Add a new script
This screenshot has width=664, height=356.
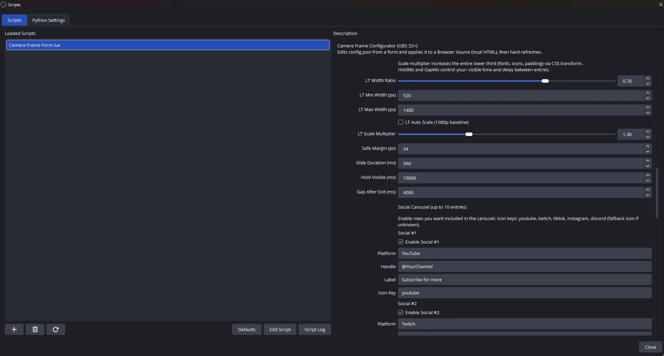pos(14,329)
